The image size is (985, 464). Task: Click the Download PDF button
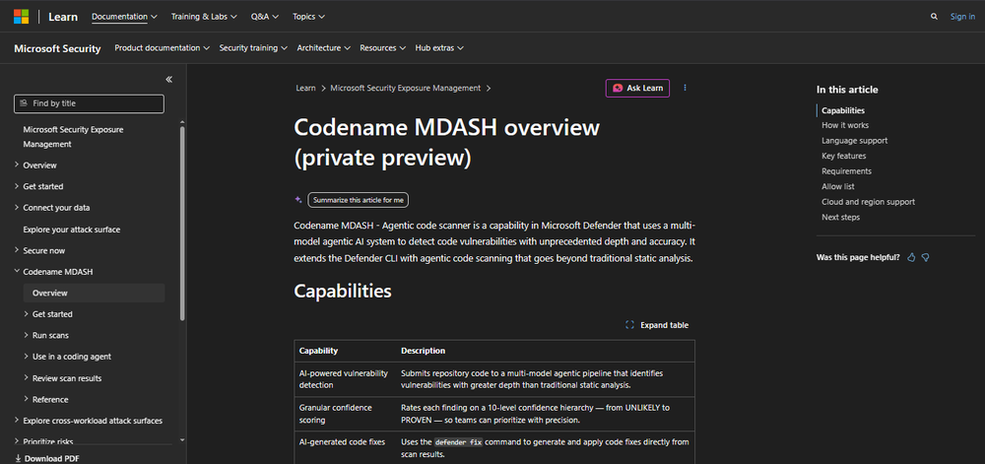[x=47, y=458]
